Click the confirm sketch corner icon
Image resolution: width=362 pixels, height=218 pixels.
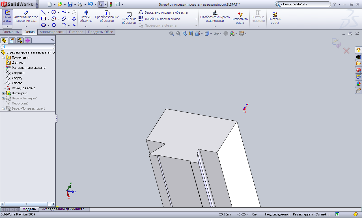coord(336,43)
